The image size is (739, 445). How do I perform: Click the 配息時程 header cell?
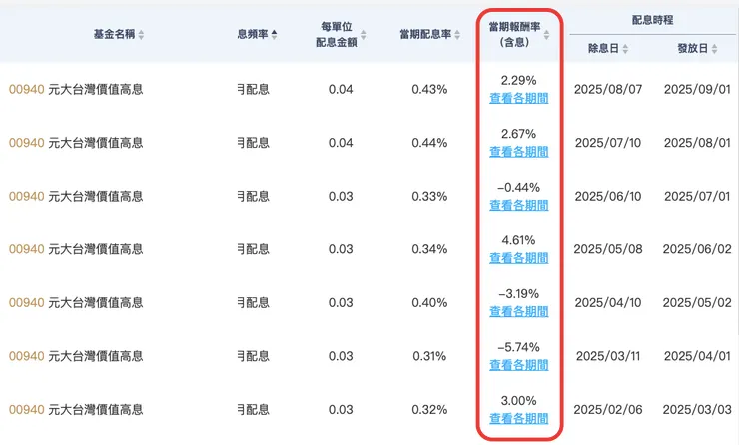653,20
